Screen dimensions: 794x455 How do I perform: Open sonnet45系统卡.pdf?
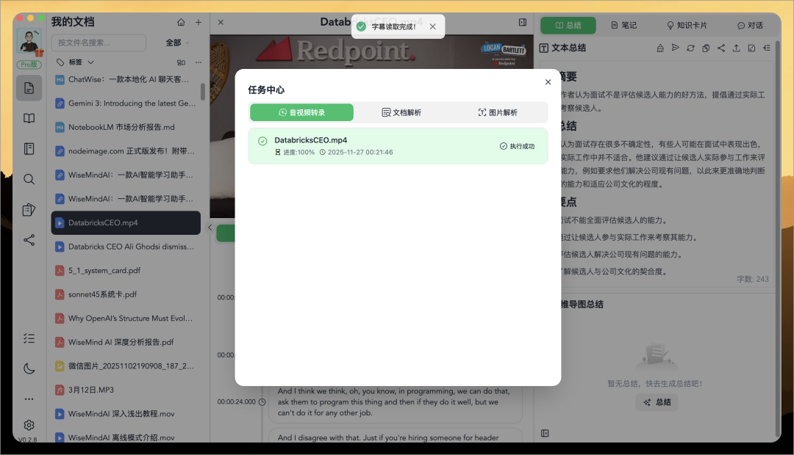126,294
